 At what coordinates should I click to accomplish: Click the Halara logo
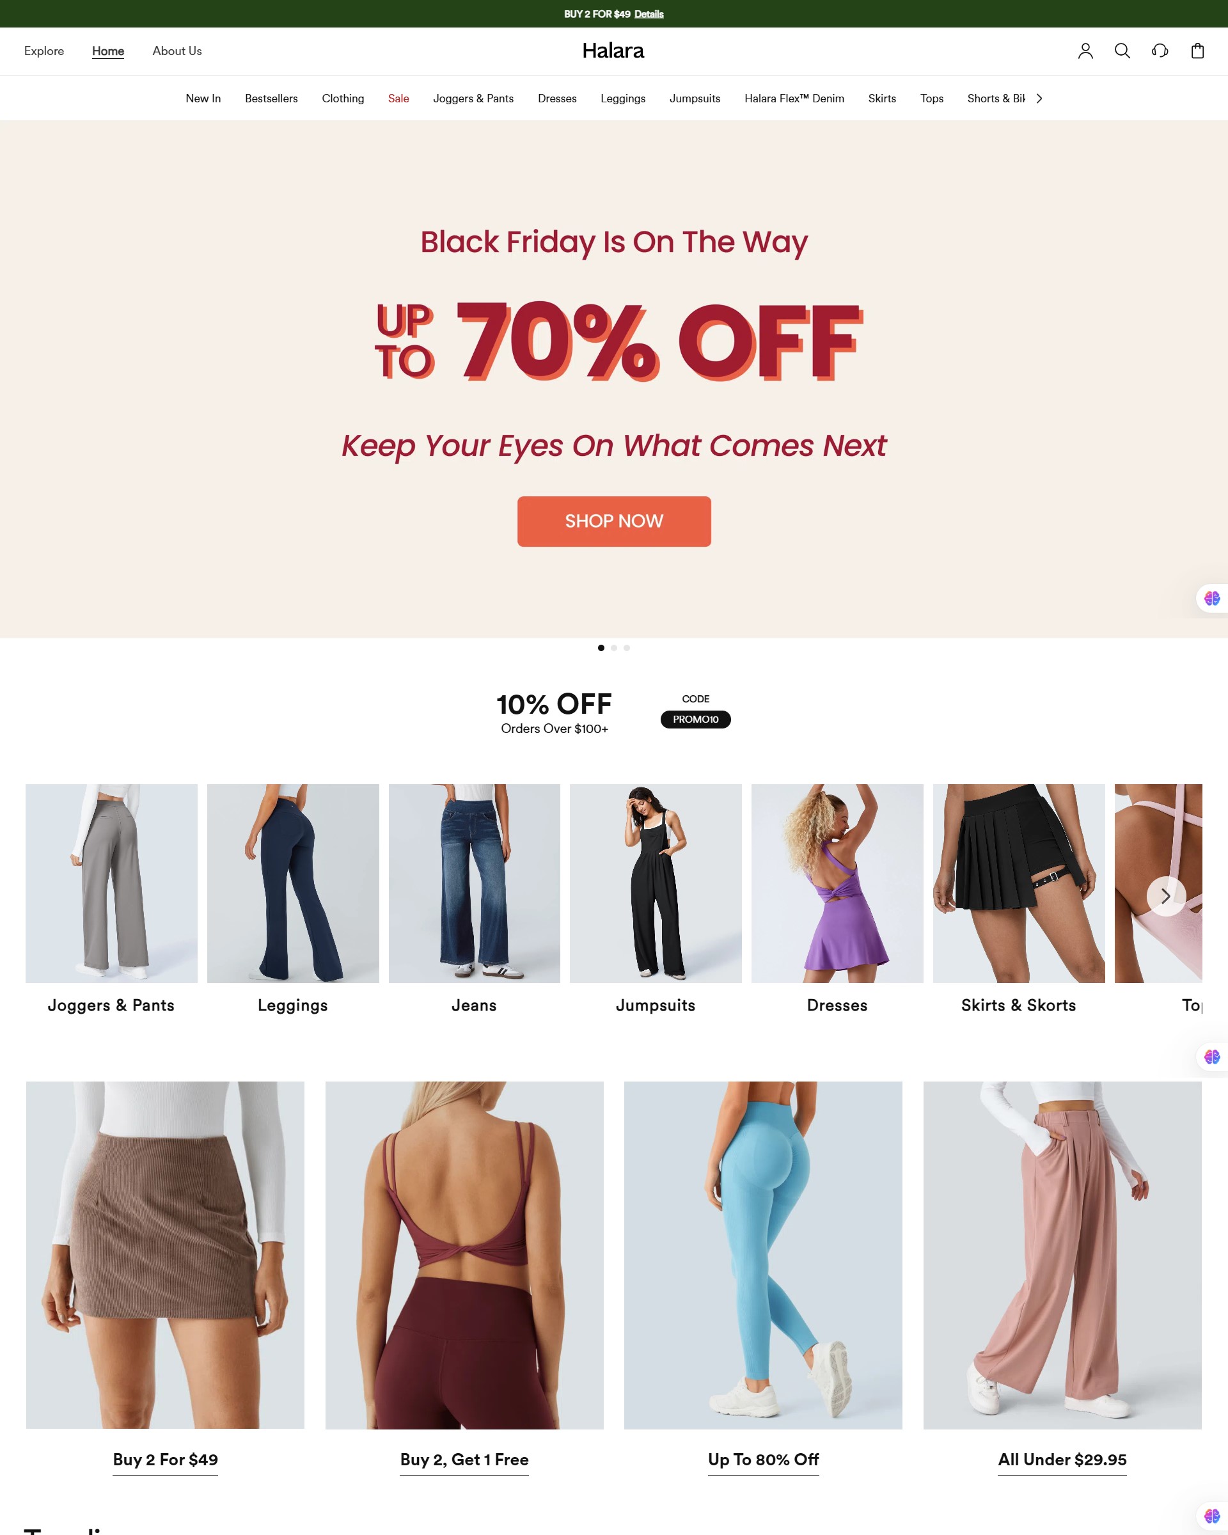613,51
